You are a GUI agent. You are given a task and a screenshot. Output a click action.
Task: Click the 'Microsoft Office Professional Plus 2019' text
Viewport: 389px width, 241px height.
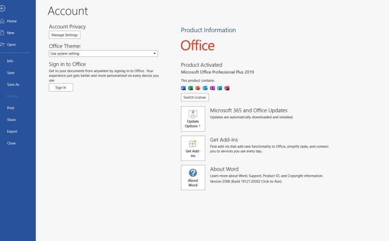tap(217, 72)
